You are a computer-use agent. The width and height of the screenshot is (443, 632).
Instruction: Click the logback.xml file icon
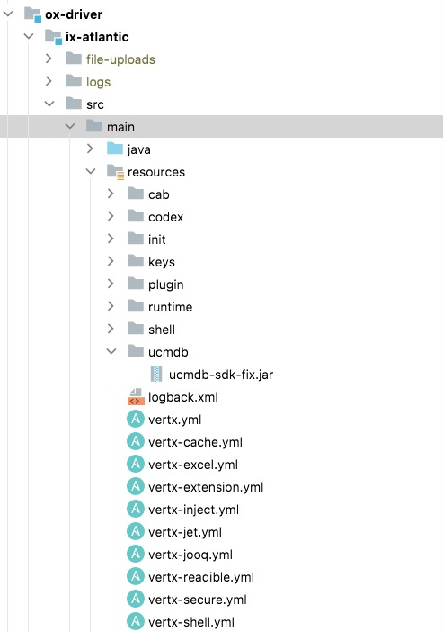136,397
